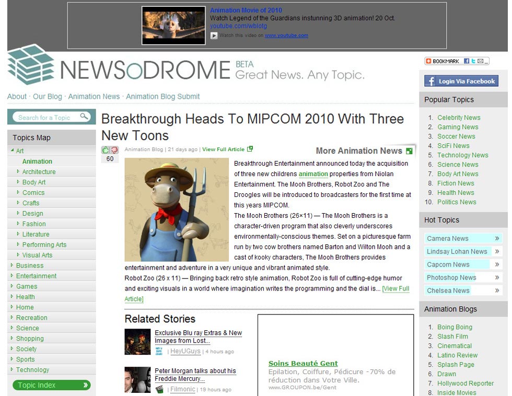512x396 pixels.
Task: Click the Newsodrome stacked boxes logo
Action: coord(30,65)
